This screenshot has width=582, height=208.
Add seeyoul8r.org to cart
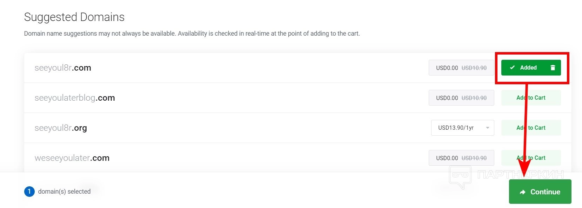tap(531, 128)
